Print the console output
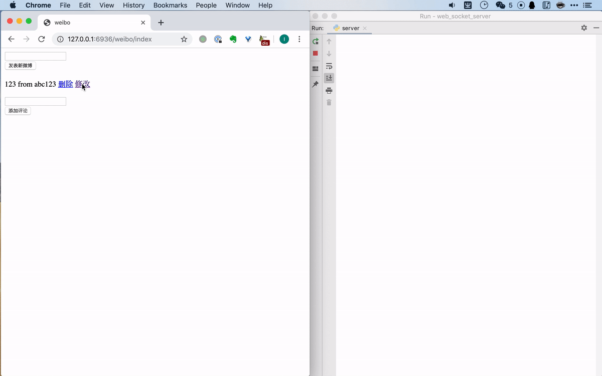 coord(329,90)
